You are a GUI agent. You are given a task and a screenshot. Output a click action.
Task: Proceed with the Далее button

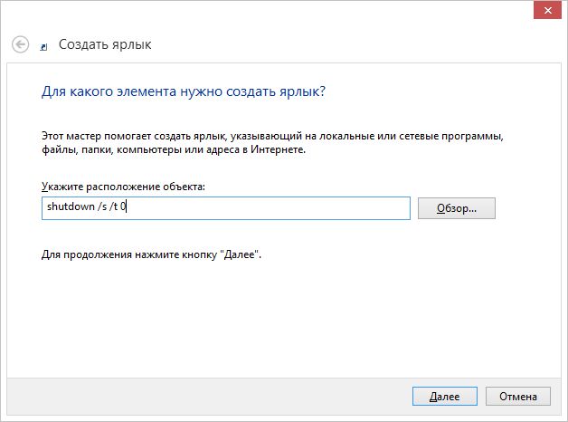click(x=444, y=397)
